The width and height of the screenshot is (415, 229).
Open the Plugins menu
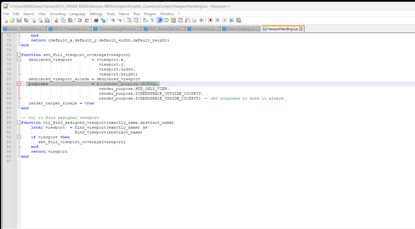[x=150, y=14]
